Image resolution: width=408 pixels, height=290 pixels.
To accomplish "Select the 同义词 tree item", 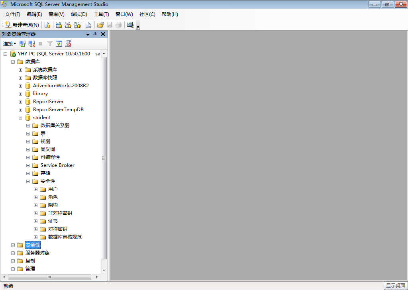I will click(48, 149).
